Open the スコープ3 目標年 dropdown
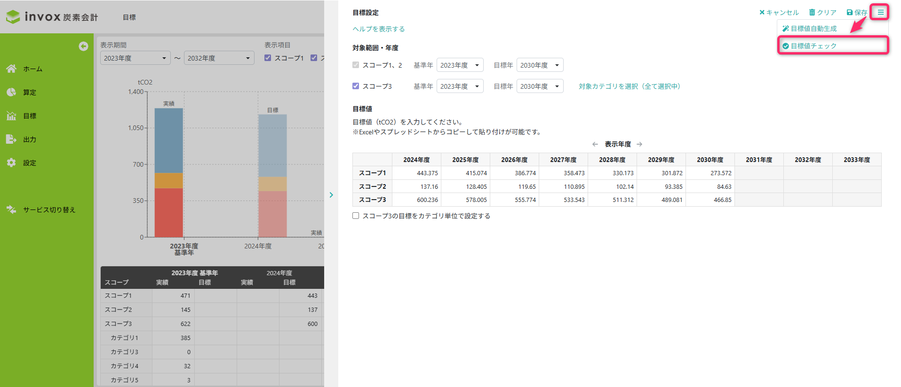 point(540,86)
